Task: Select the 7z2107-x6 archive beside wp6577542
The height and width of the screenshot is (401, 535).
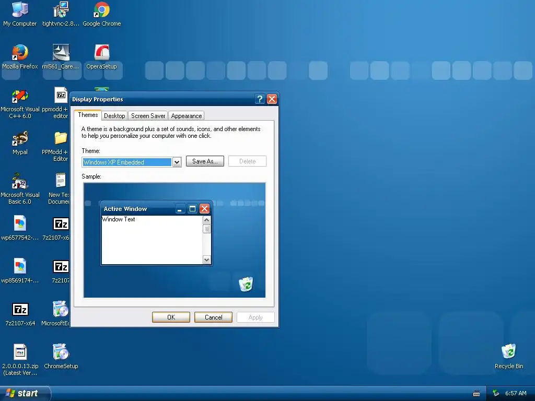Action: point(59,228)
